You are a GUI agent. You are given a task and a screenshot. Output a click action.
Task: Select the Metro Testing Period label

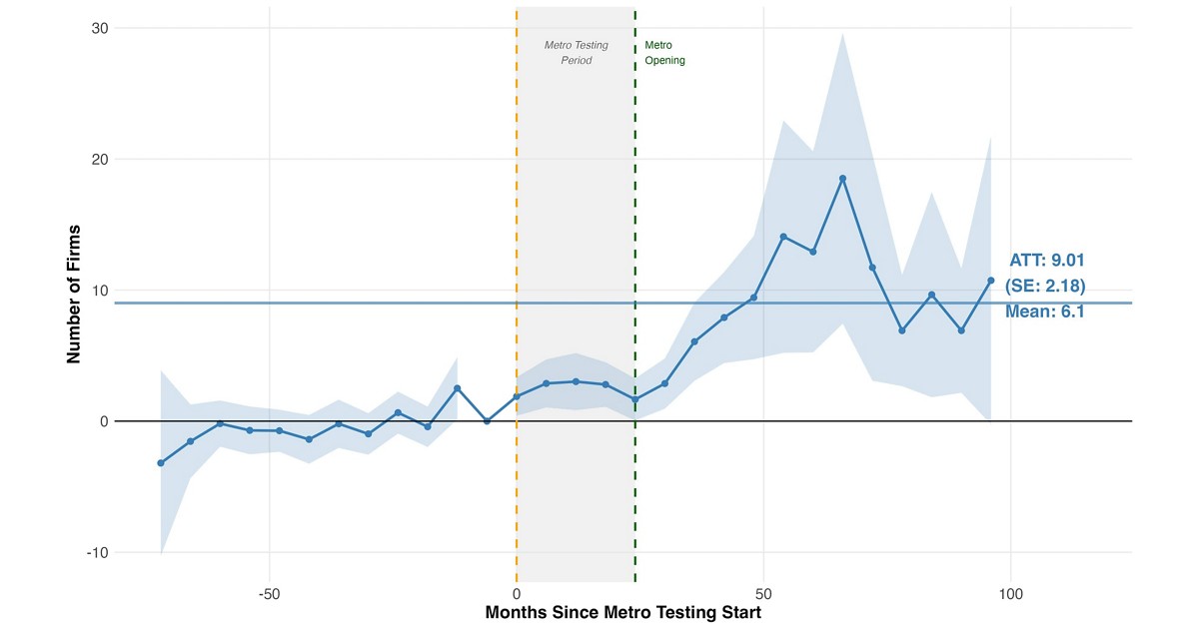(576, 53)
